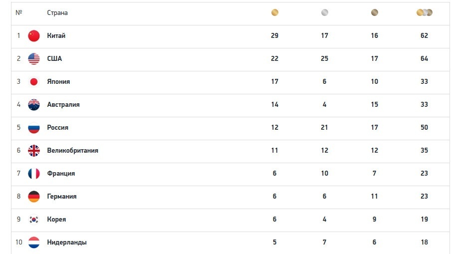Click the Netherlands flag icon
Viewport: 452px width, 254px height.
[x=34, y=243]
